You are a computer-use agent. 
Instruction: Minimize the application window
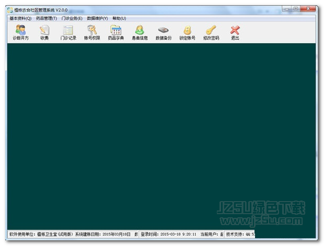pos(287,9)
